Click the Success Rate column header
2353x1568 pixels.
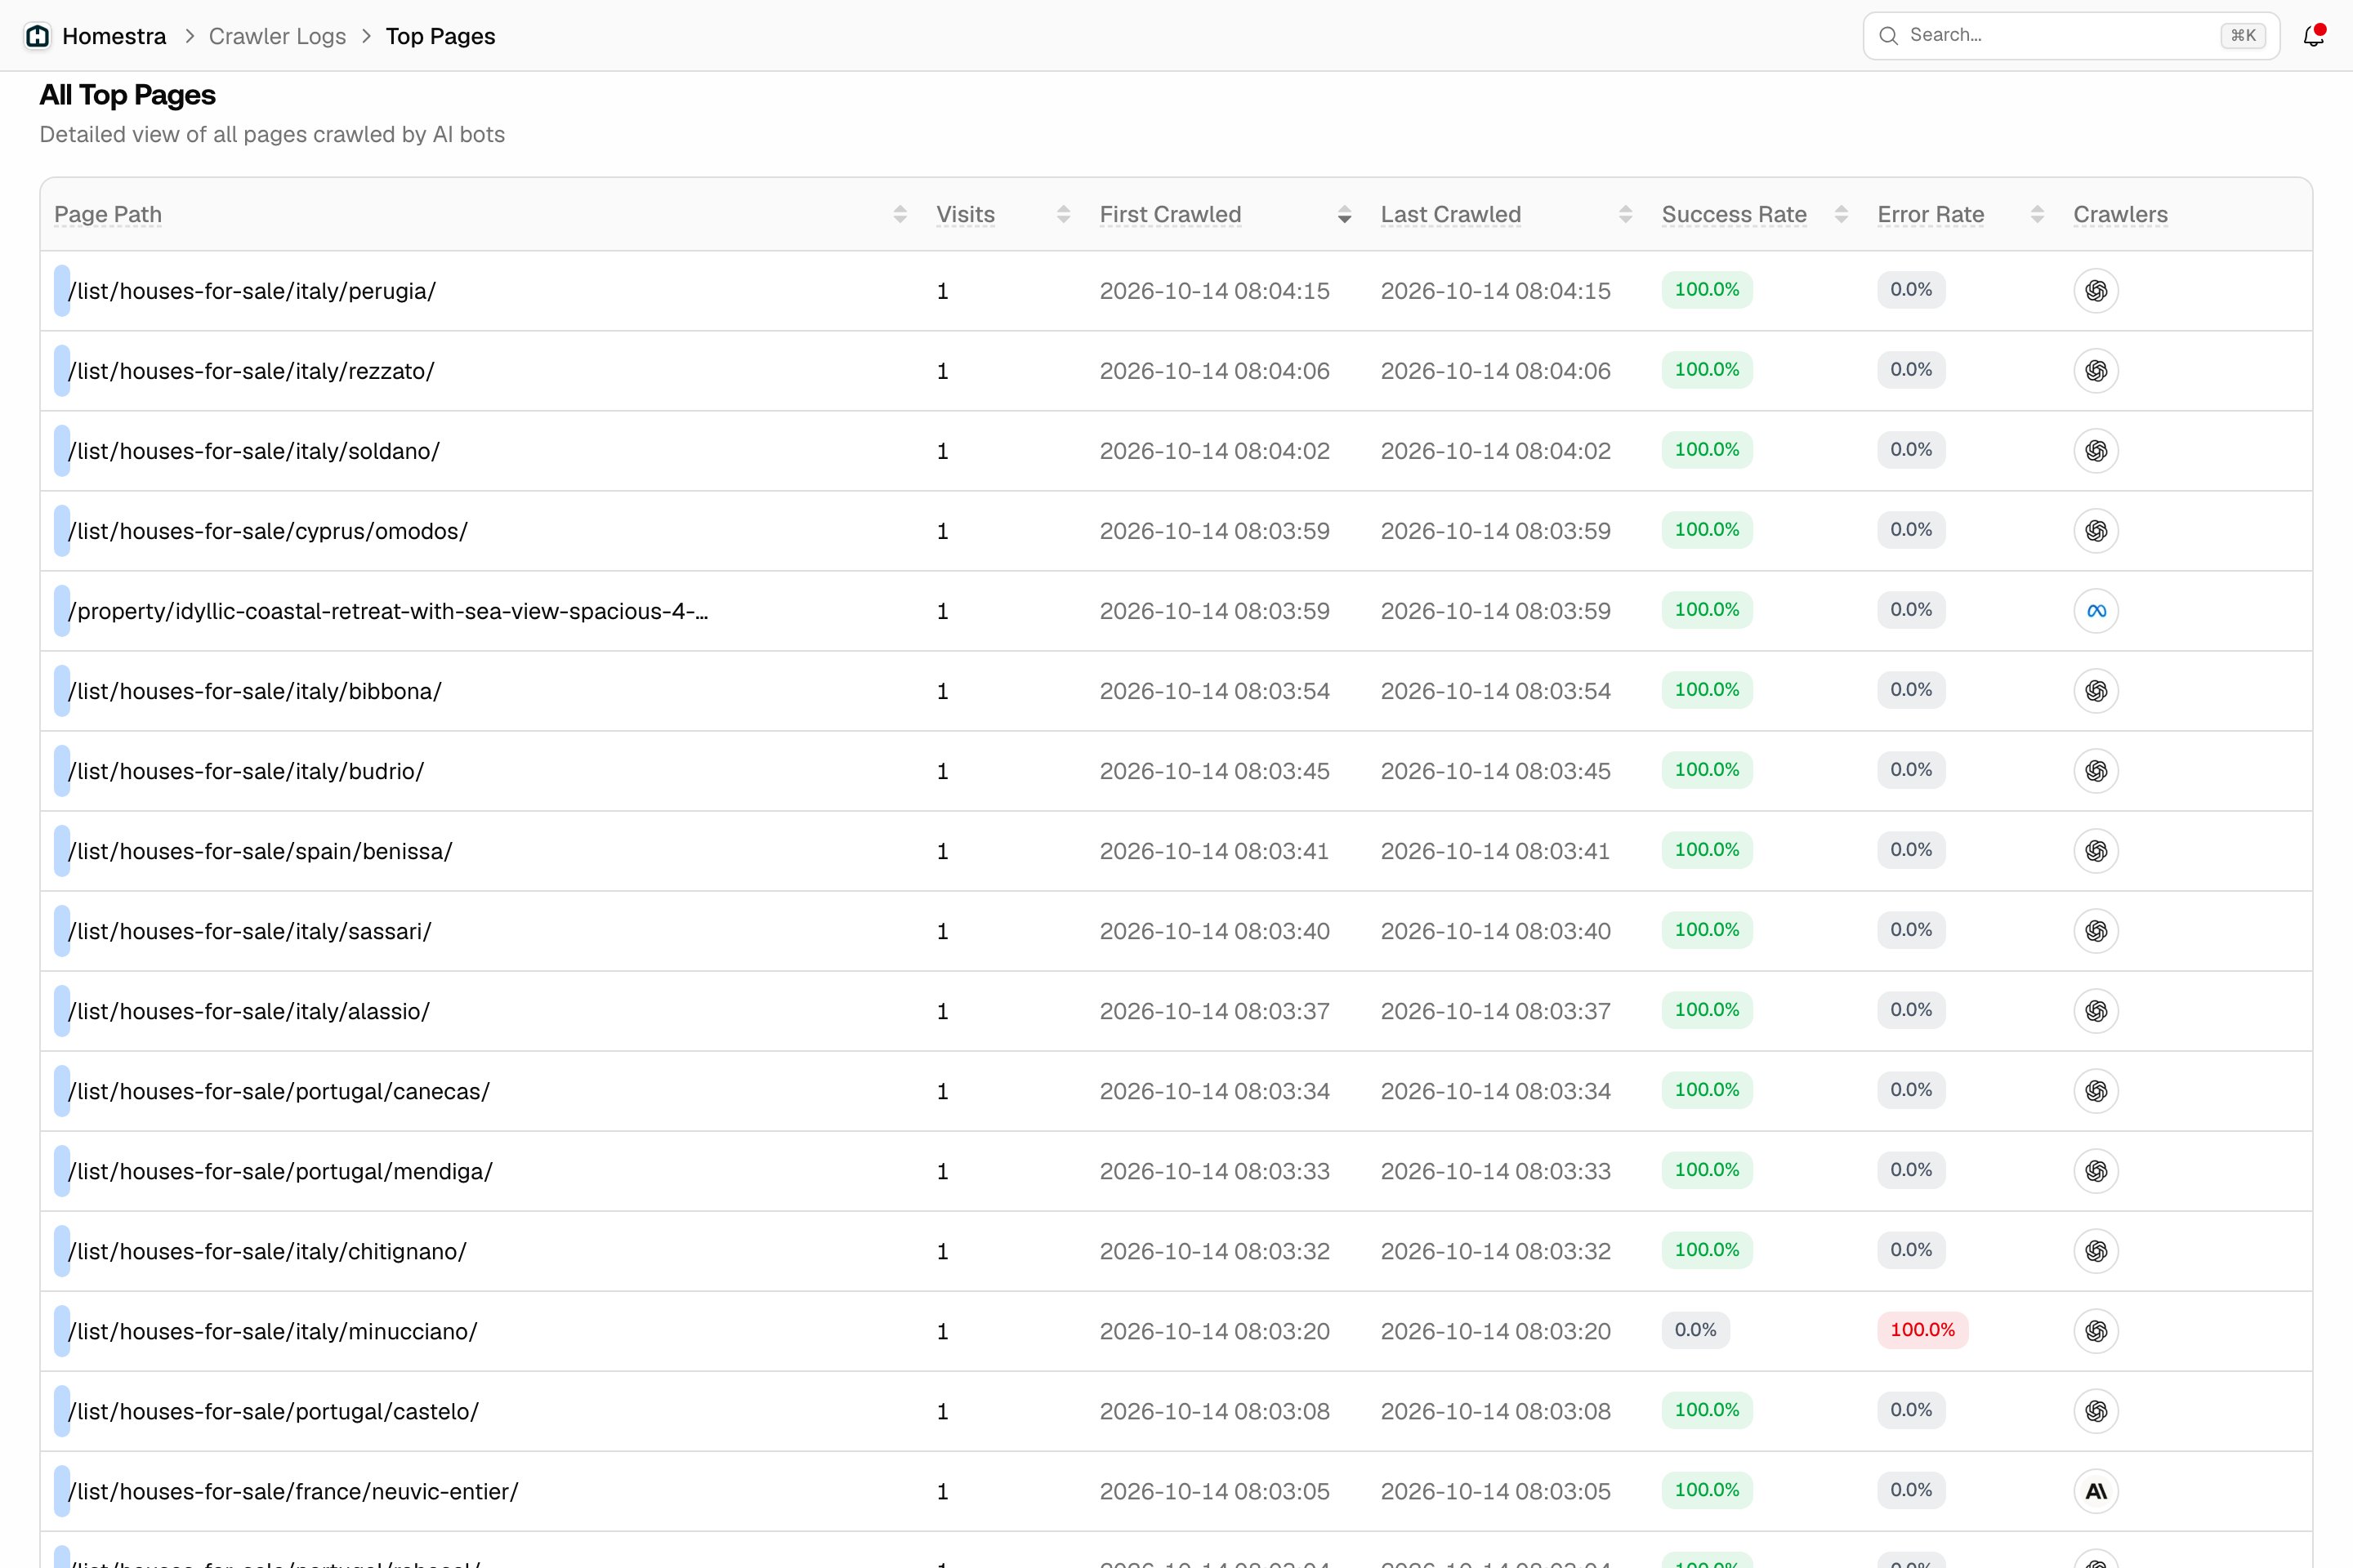(1734, 215)
